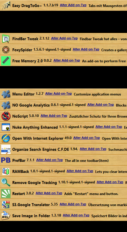Select the FoxySpider add-on icon
This screenshot has height=232, width=127.
point(6,50)
